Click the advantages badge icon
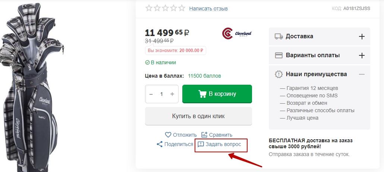The width and height of the screenshot is (384, 172). (278, 74)
